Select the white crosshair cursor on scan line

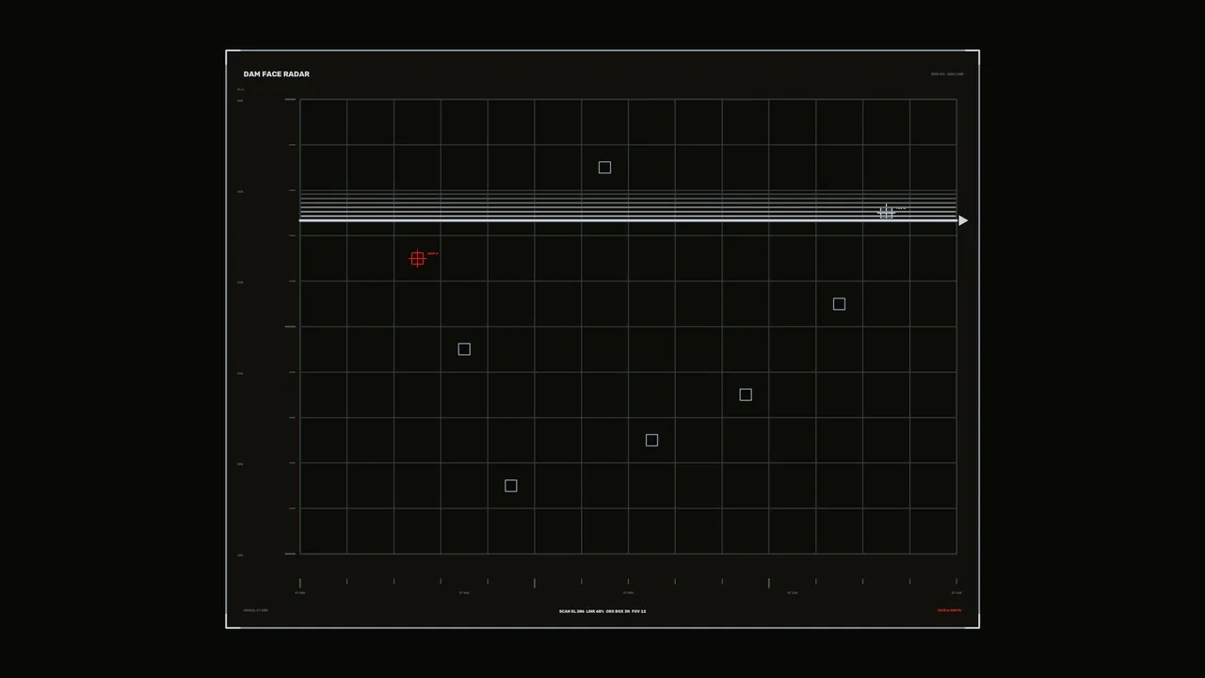(886, 213)
